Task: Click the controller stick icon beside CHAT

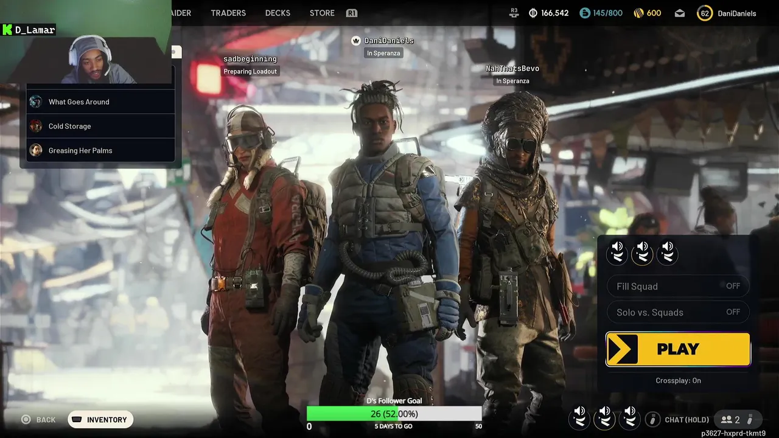Action: coord(652,419)
